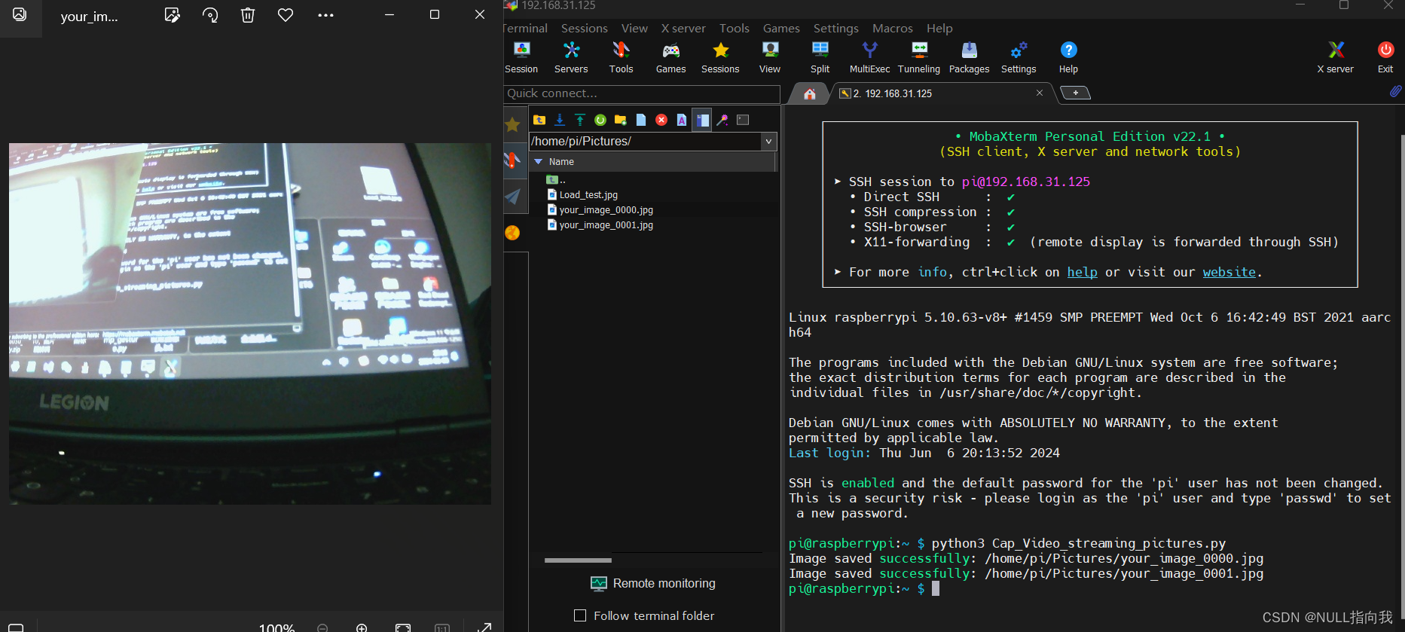Open MultiExec mode
This screenshot has width=1405, height=632.
point(869,58)
